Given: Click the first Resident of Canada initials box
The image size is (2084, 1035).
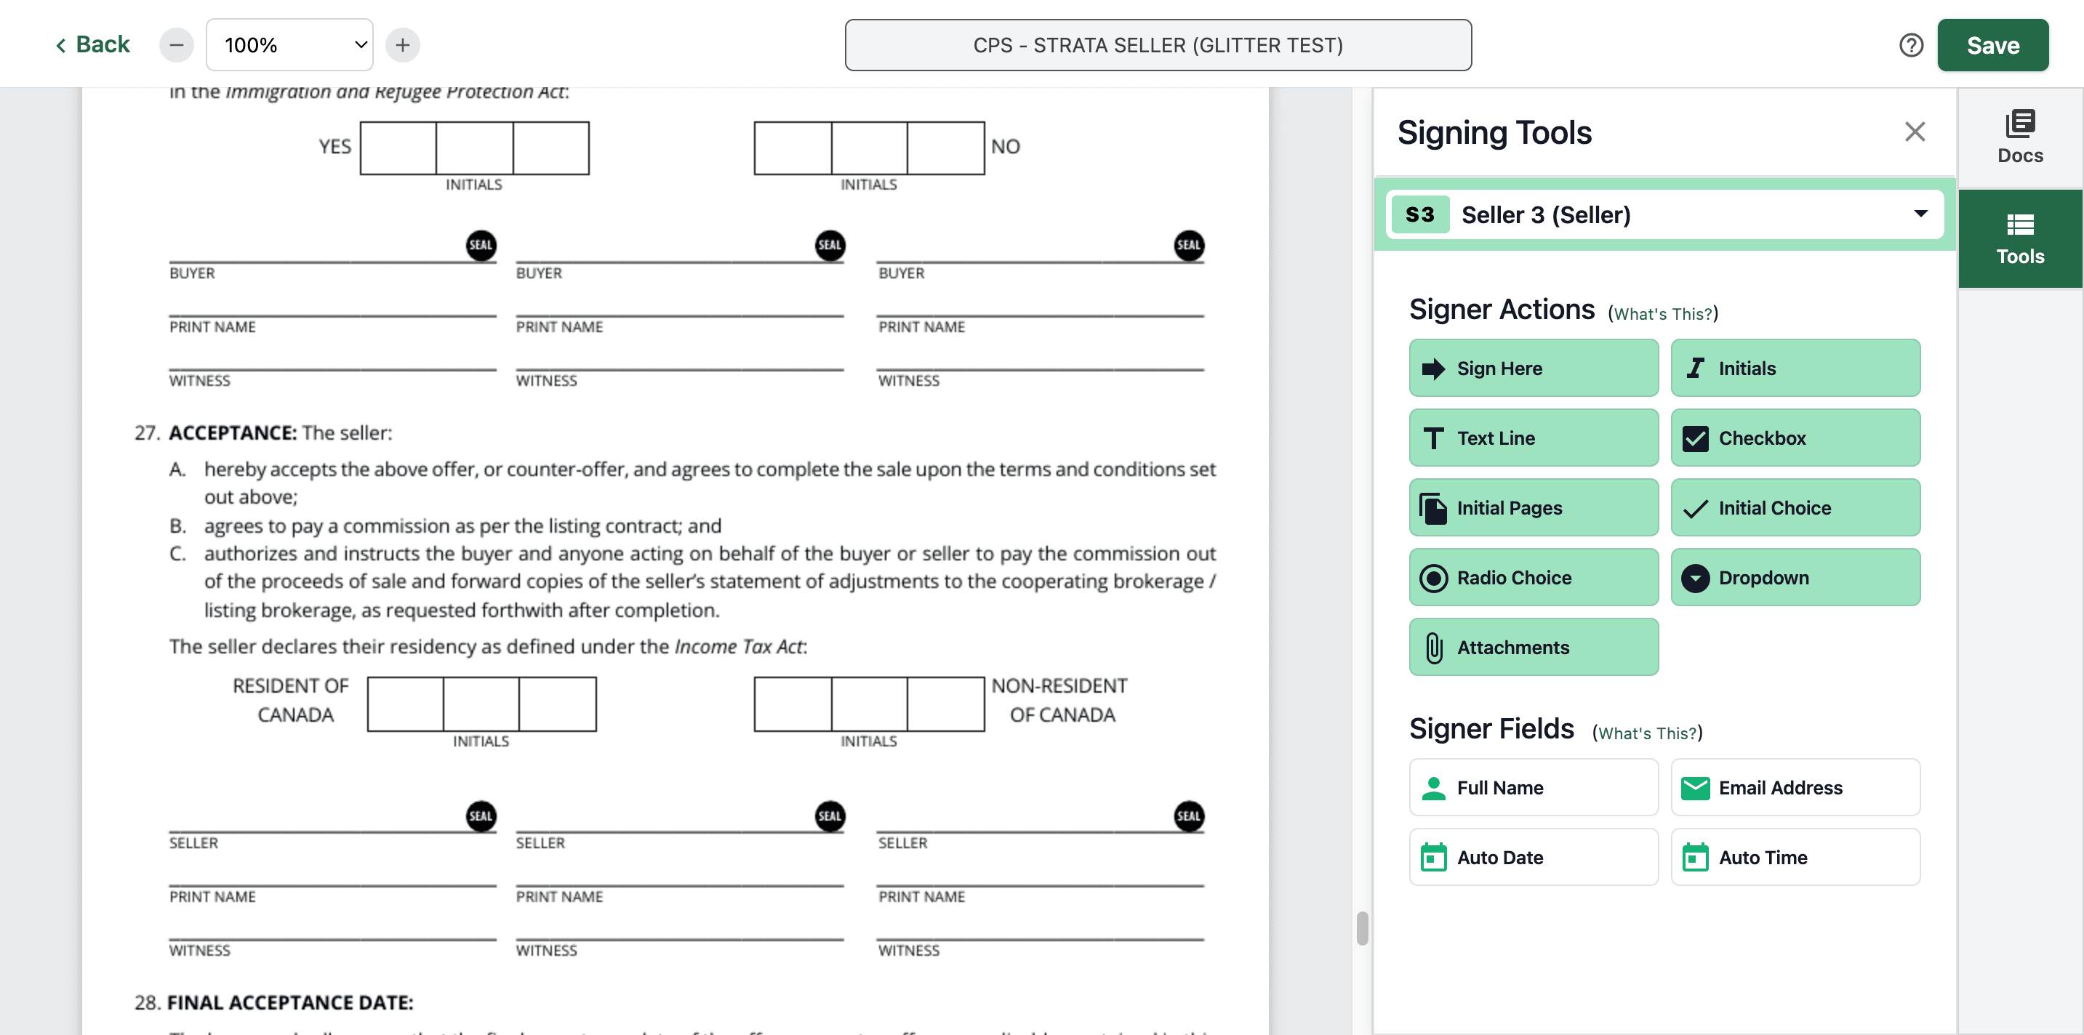Looking at the screenshot, I should point(405,704).
